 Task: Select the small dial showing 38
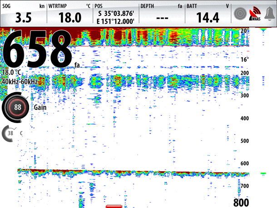pyautogui.click(x=10, y=133)
